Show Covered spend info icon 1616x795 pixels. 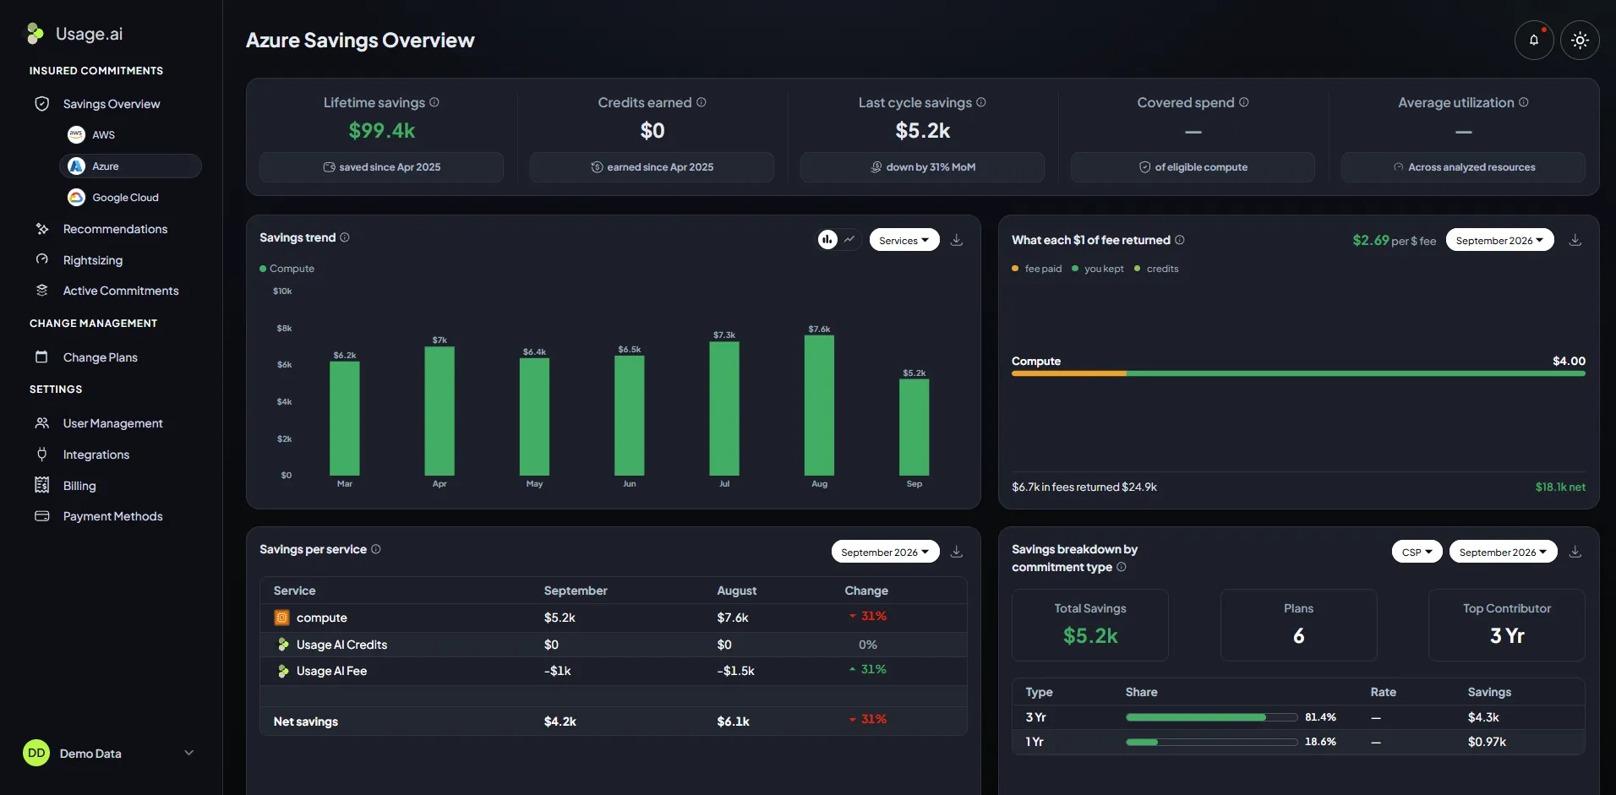(x=1244, y=102)
